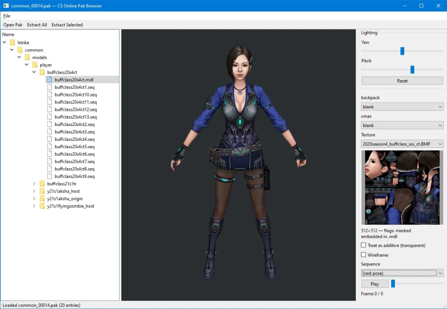Click Open Pak in toolbar

(13, 25)
